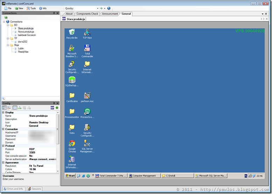Open the Quicky connect dropdown arrow

tap(105, 8)
